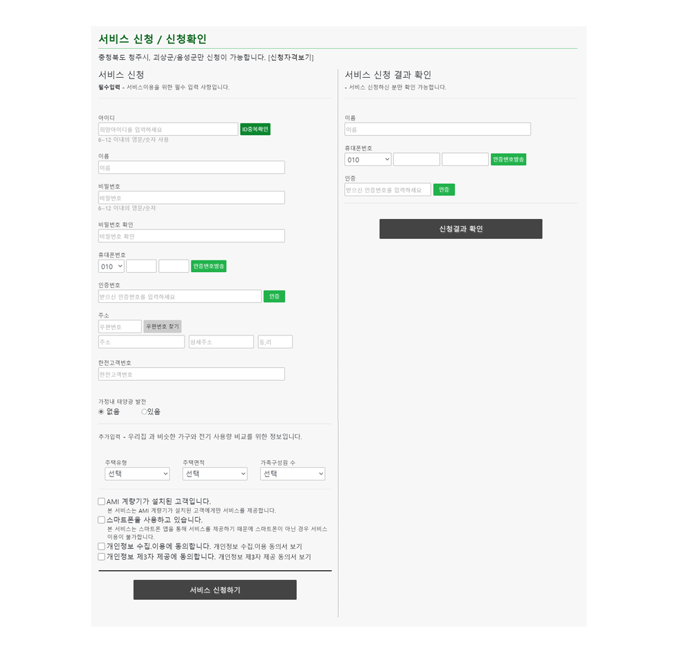The height and width of the screenshot is (655, 679).
Task: Open the 신청자격보기 link
Action: (x=291, y=57)
